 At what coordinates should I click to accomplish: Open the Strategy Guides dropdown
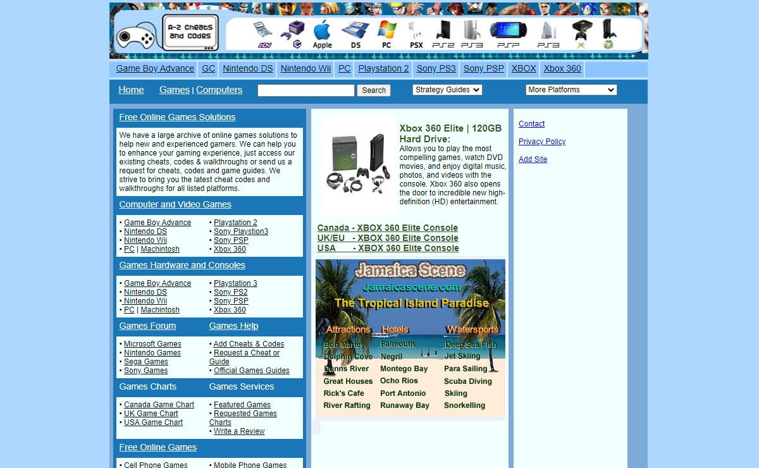pyautogui.click(x=447, y=90)
